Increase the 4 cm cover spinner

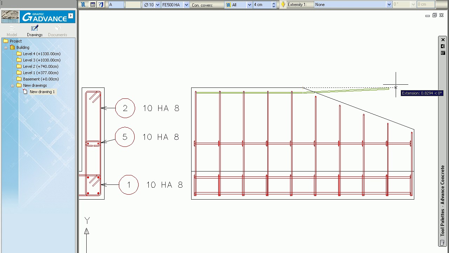coord(274,3)
